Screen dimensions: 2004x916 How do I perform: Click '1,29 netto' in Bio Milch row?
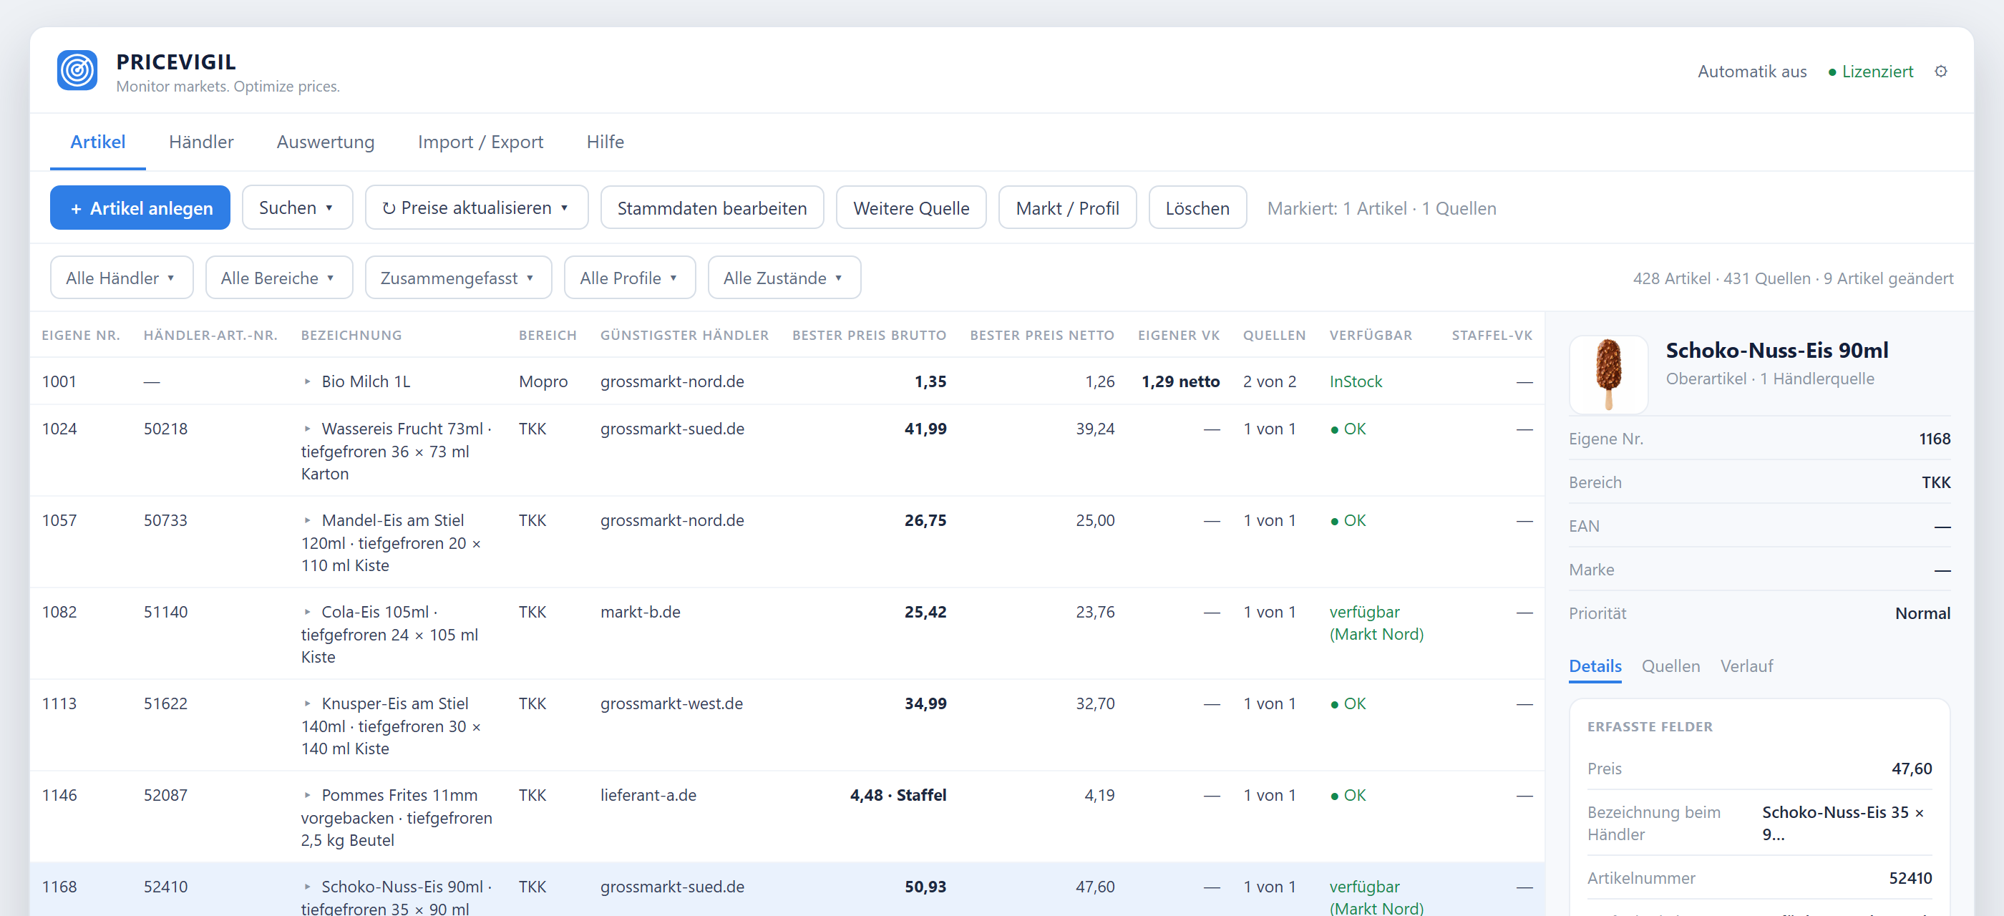(x=1180, y=382)
